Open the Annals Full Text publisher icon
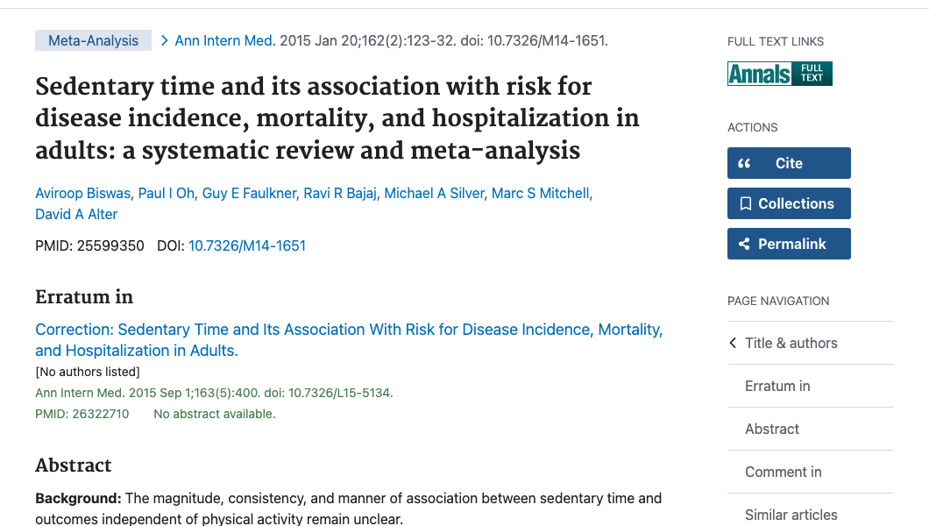Viewport: 929px width, 526px height. point(779,74)
